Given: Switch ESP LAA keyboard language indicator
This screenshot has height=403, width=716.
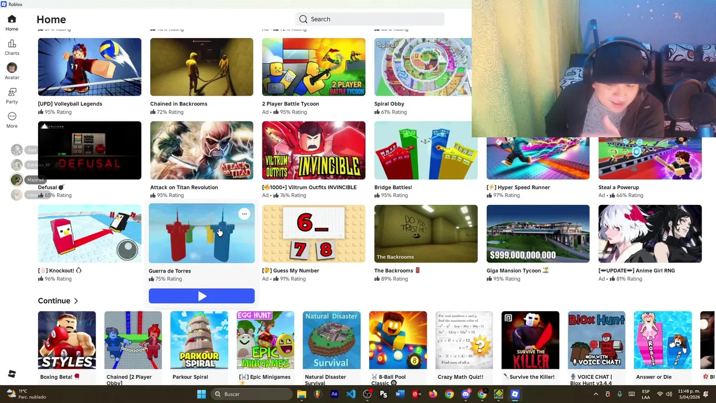Looking at the screenshot, I should (646, 394).
